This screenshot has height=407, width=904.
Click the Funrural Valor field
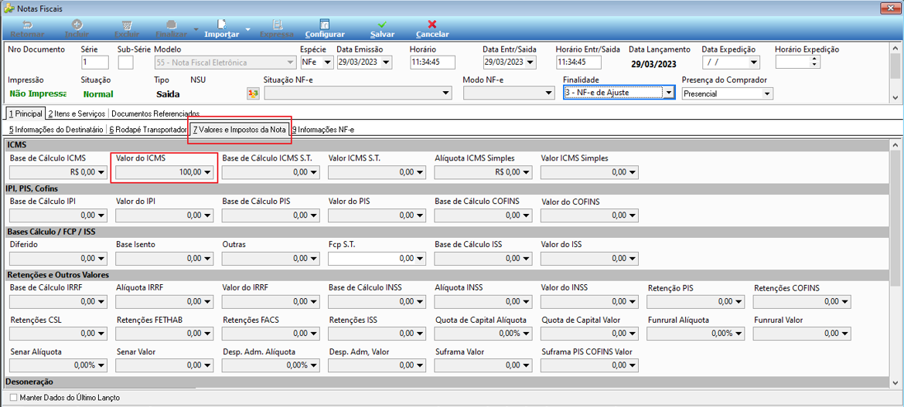802,333
